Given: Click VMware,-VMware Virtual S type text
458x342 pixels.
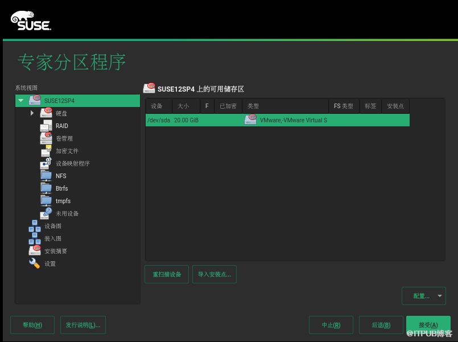Looking at the screenshot, I should pos(293,120).
